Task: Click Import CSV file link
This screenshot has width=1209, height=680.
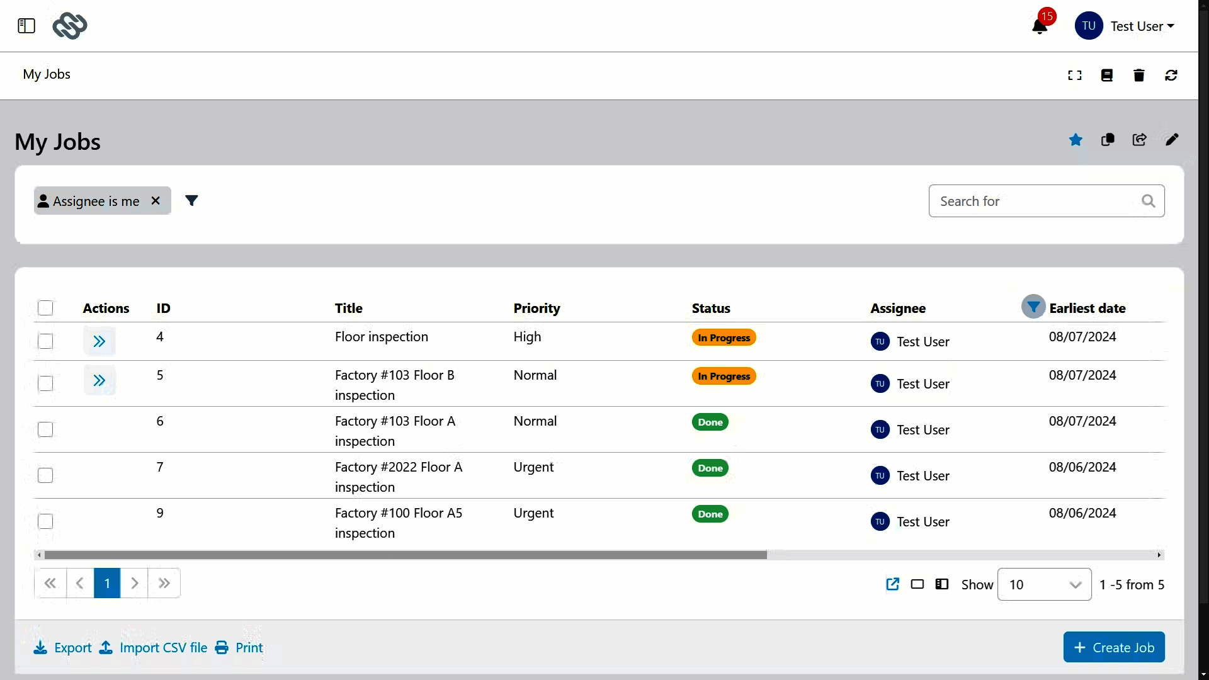Action: tap(154, 648)
